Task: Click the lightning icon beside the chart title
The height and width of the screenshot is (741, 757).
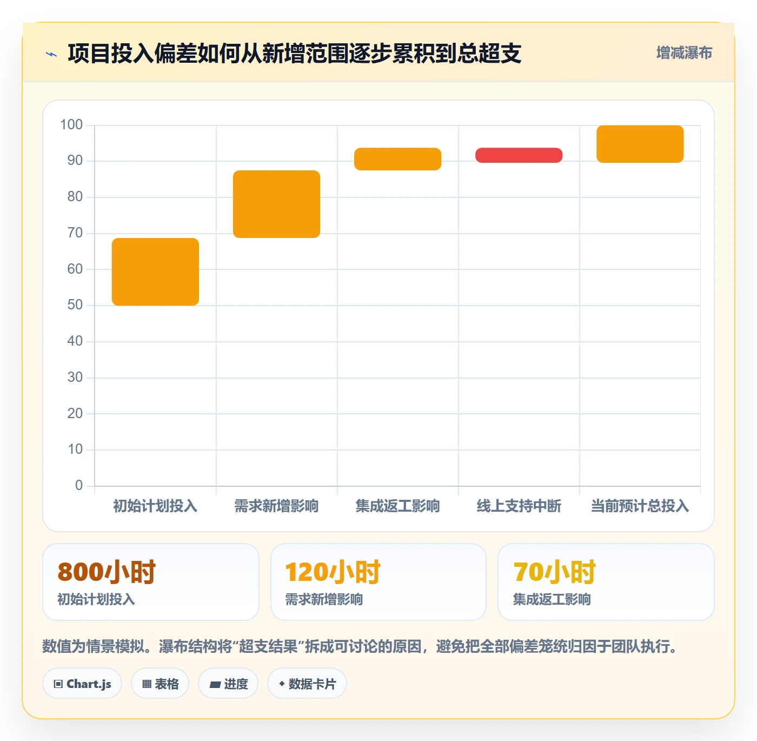Action: click(51, 54)
